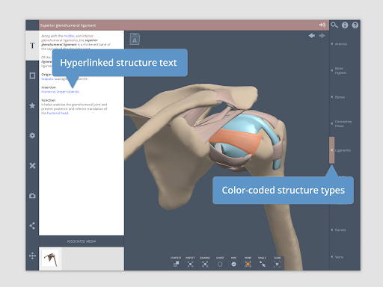The width and height of the screenshot is (383, 287).
Task: Follow the 'Humerus: lesser tubercle' link
Action: point(61,92)
